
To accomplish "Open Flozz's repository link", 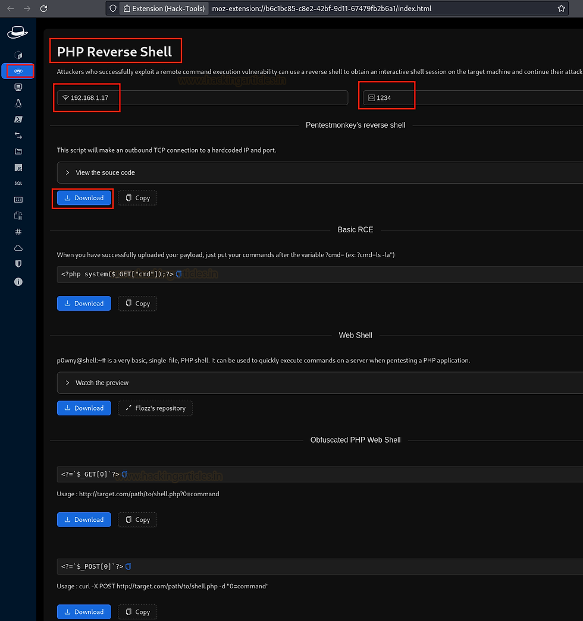I will [155, 408].
